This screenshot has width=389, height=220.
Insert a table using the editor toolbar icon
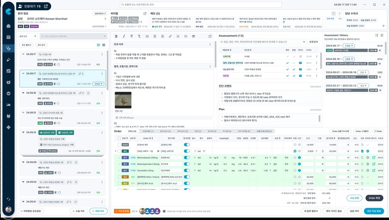[193, 36]
